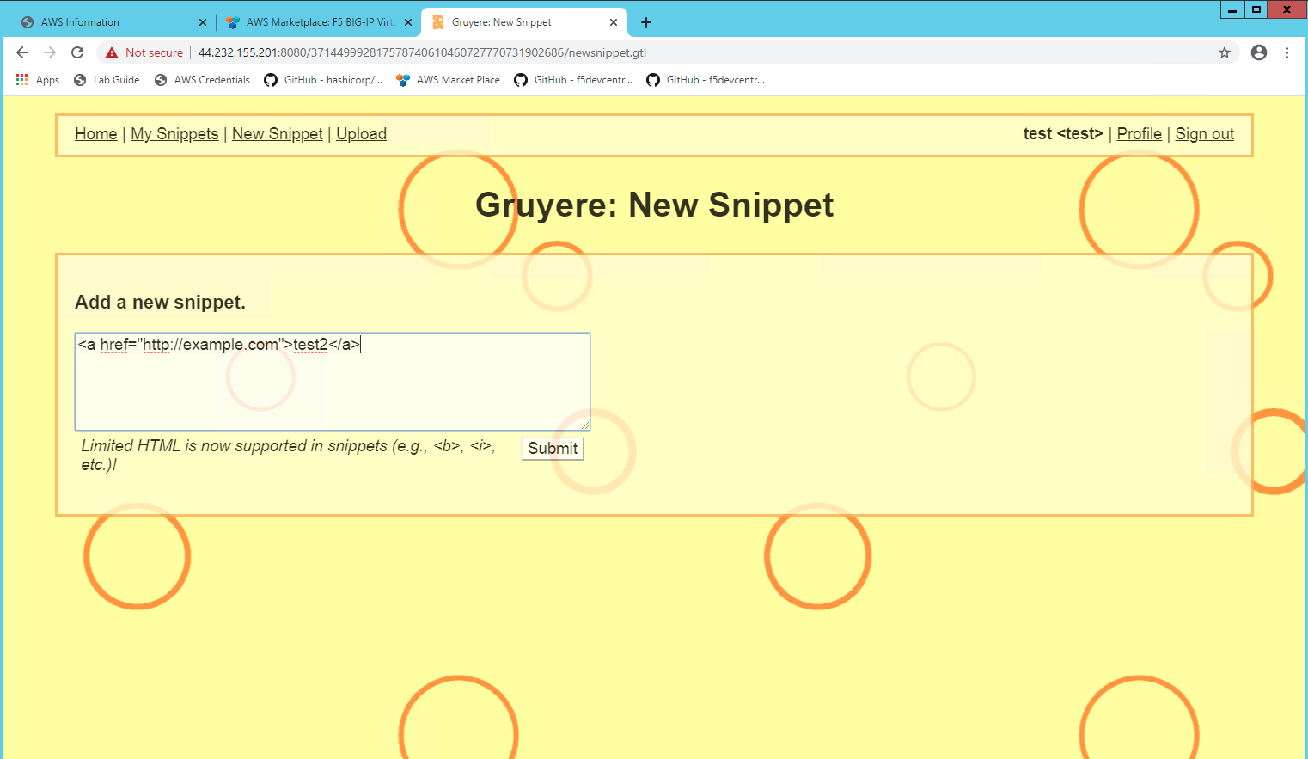Click the Not secure warning icon
This screenshot has height=759, width=1308.
112,52
